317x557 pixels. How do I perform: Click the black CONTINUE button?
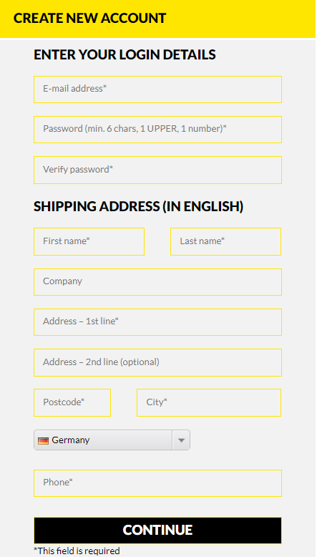(158, 531)
